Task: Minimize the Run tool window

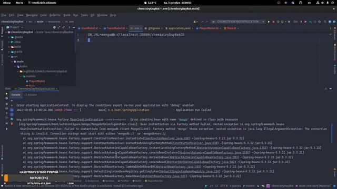Action: pos(331,89)
